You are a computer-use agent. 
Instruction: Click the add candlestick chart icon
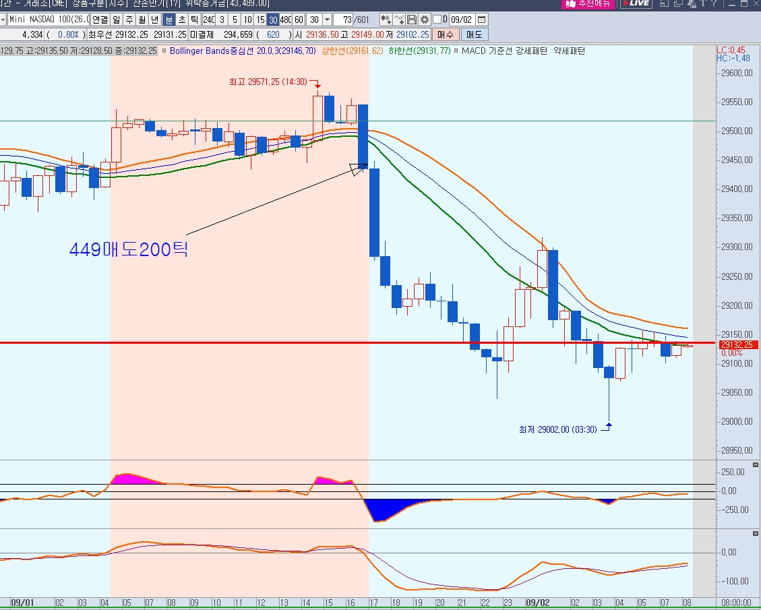(386, 20)
